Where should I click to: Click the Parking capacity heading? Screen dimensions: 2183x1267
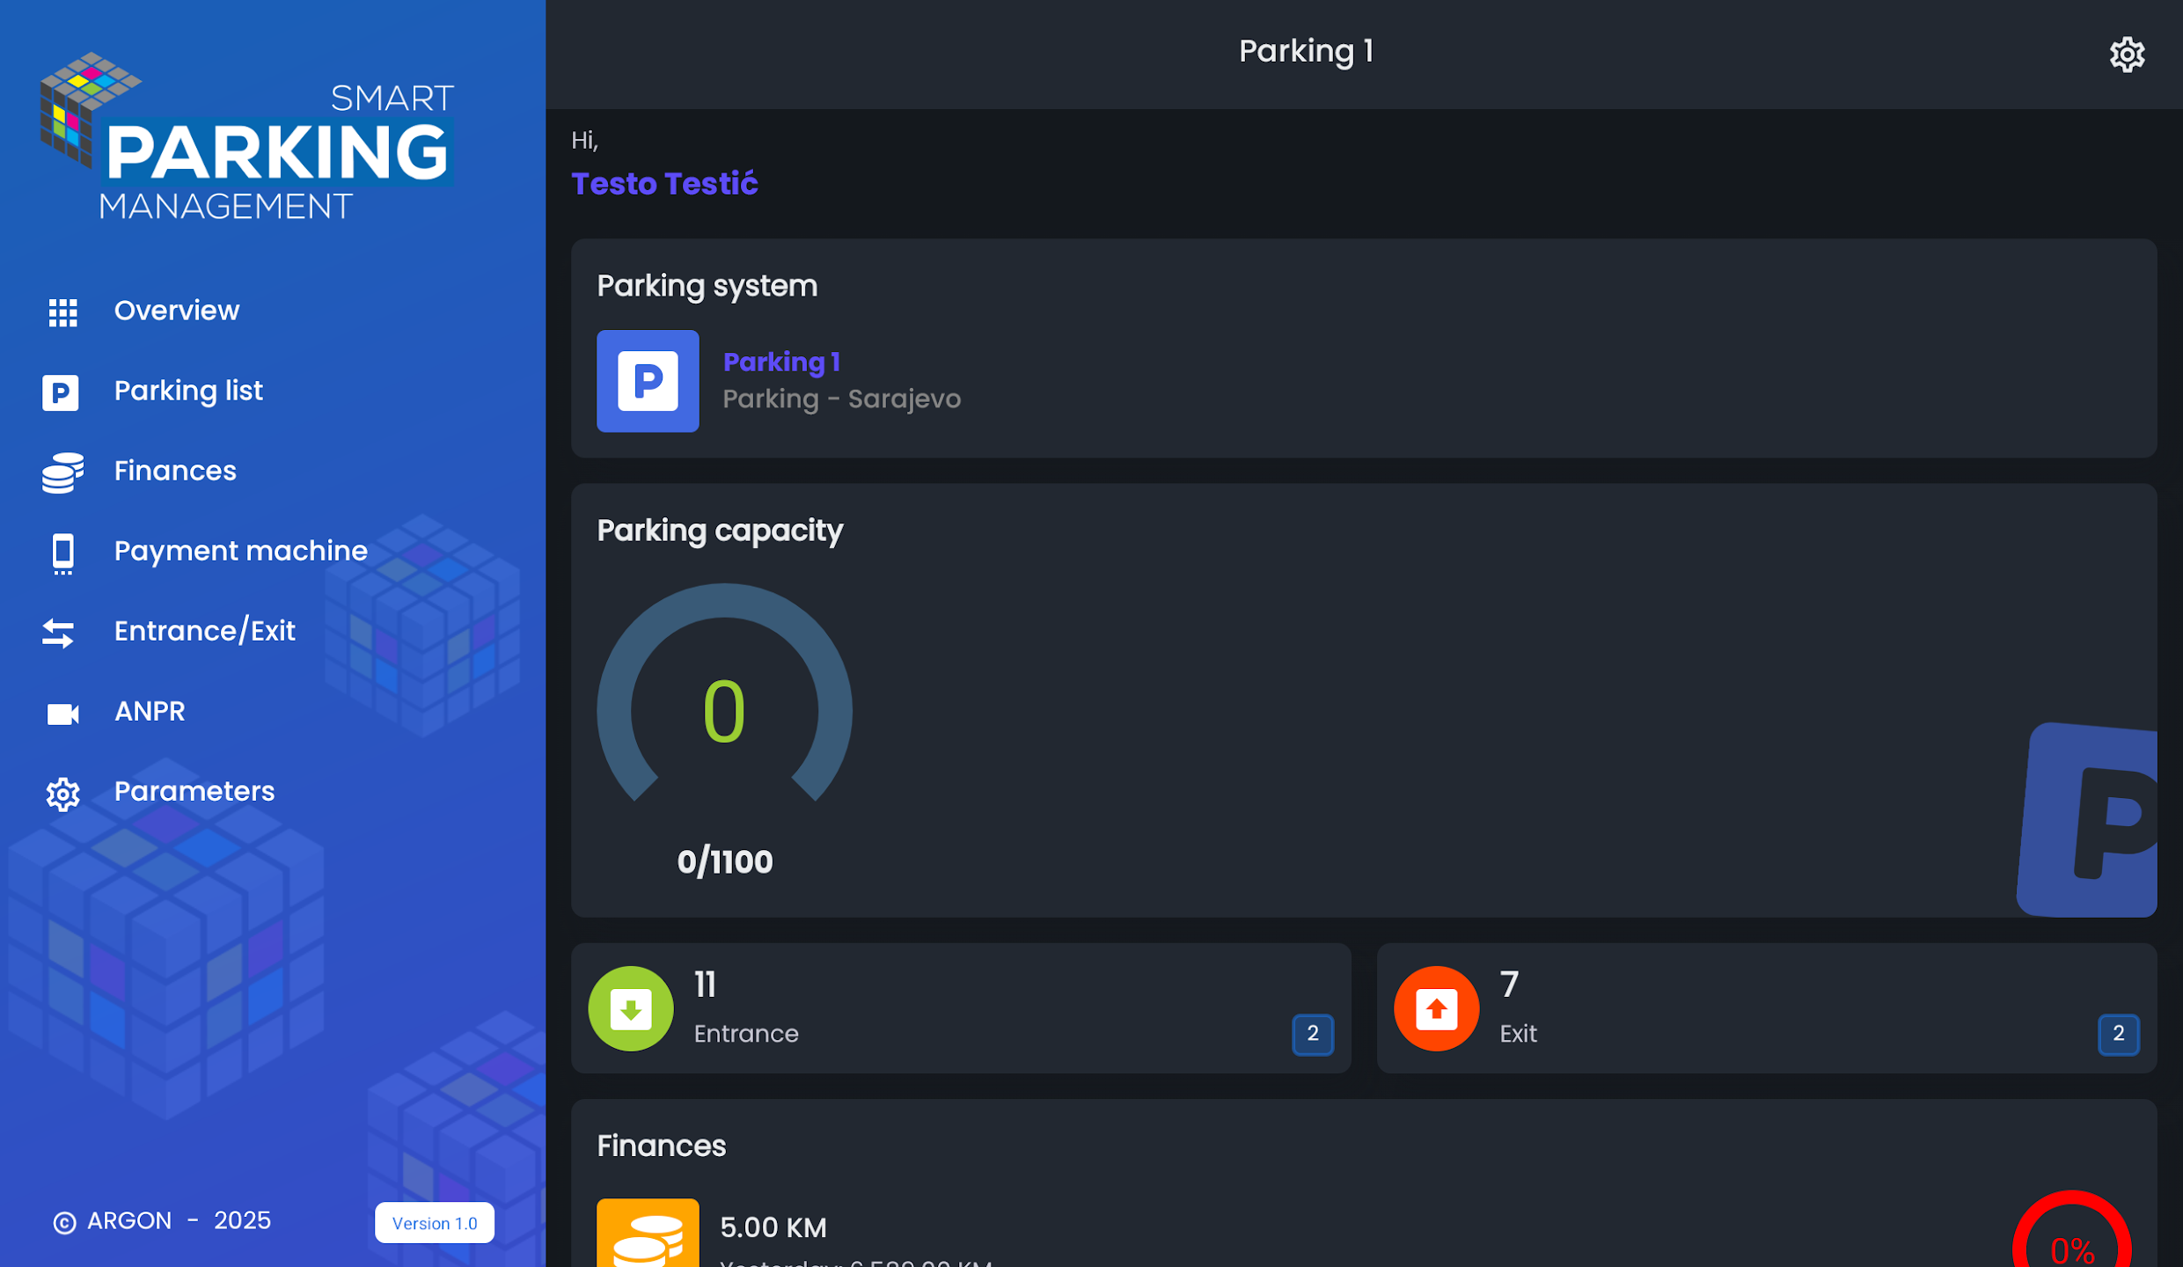pyautogui.click(x=720, y=531)
